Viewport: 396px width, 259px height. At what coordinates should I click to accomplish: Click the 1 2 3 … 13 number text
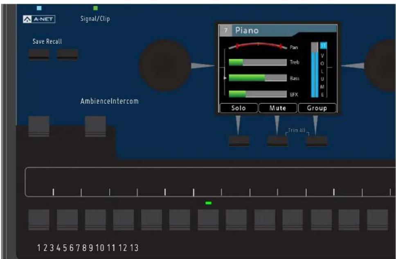(x=88, y=248)
